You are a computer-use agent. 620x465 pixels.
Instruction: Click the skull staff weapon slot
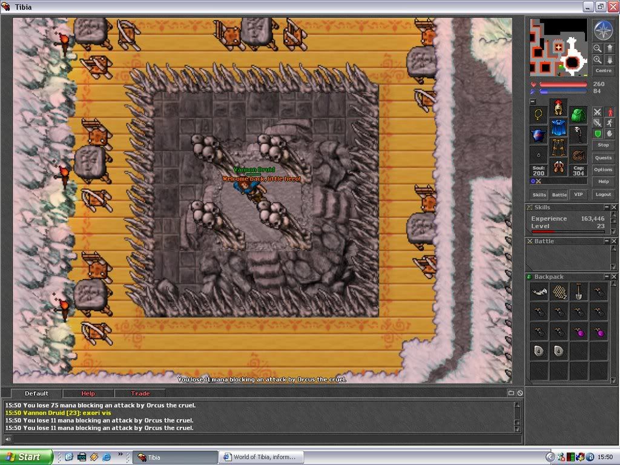pyautogui.click(x=578, y=135)
